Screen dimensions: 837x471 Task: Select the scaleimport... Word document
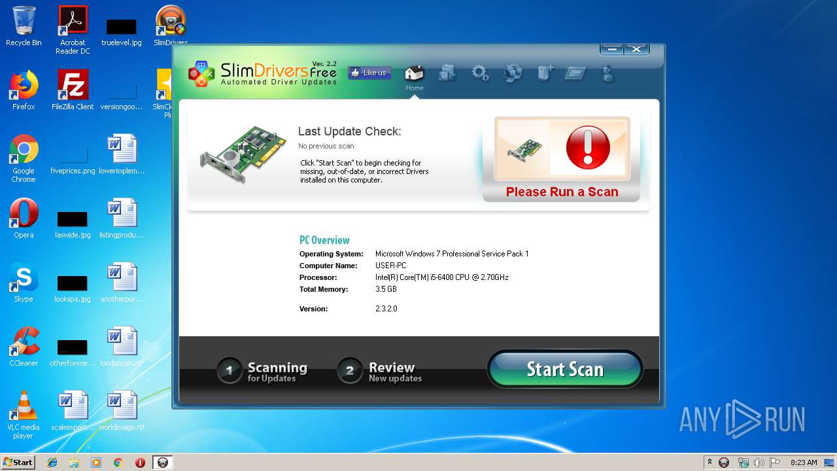[73, 411]
